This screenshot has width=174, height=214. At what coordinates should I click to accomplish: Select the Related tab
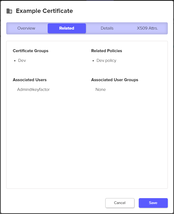coord(67,28)
